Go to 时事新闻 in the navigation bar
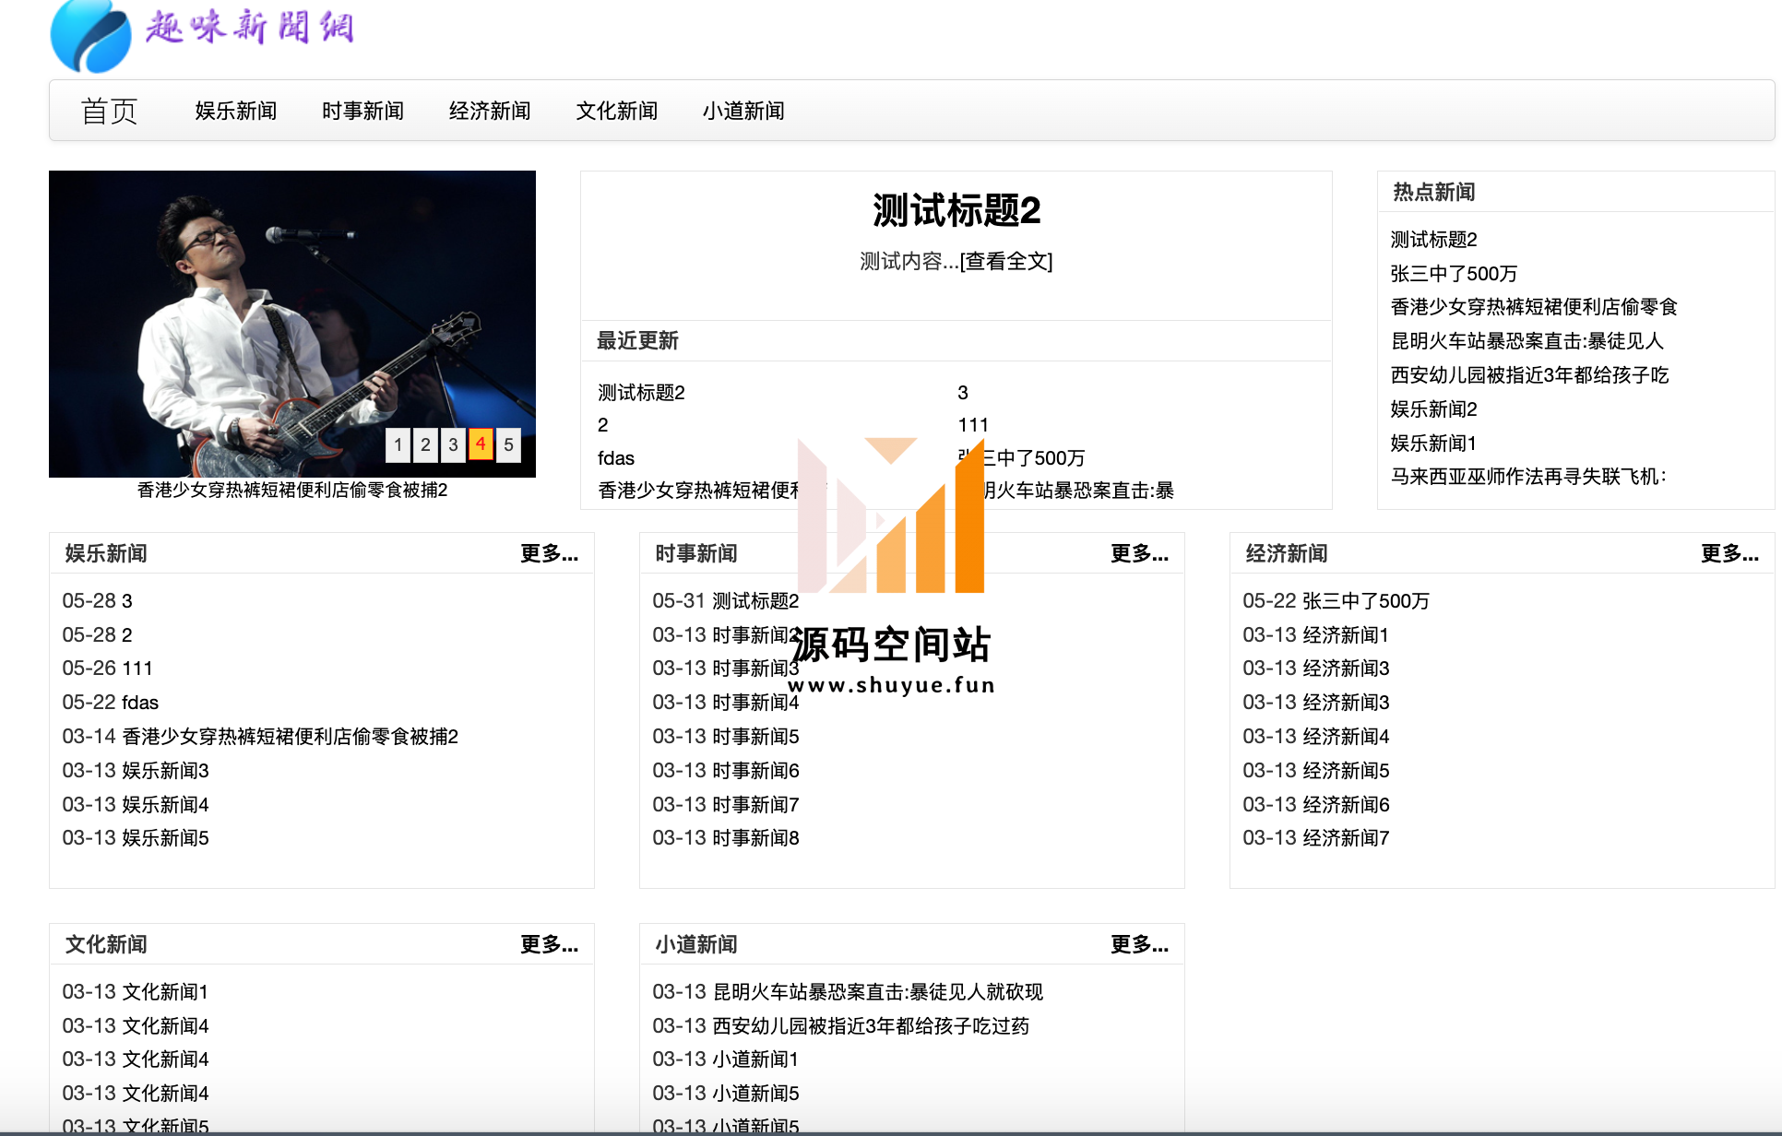The width and height of the screenshot is (1782, 1136). 363,112
